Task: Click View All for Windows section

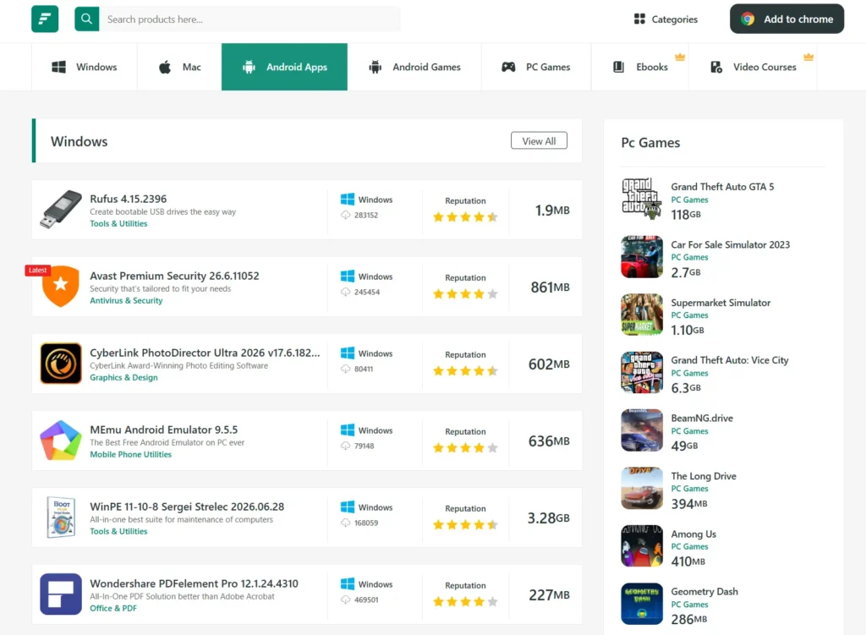Action: tap(539, 141)
